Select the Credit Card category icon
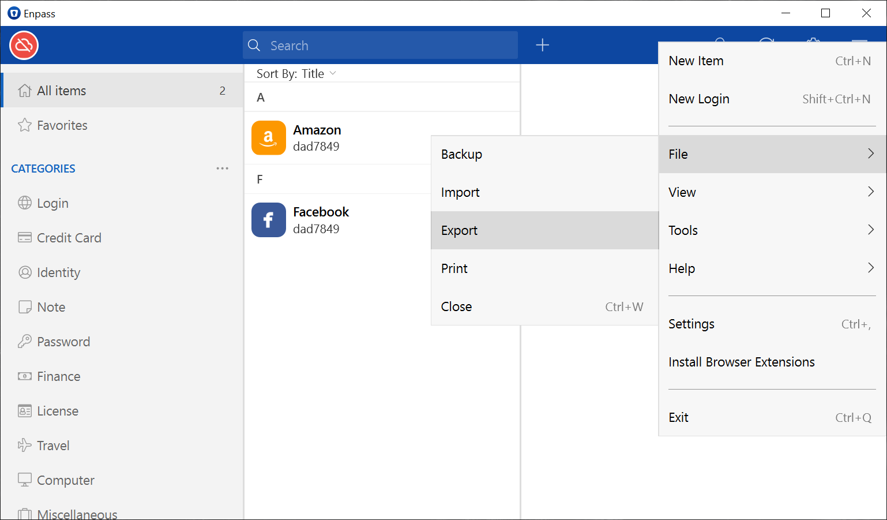This screenshot has height=520, width=887. (25, 238)
